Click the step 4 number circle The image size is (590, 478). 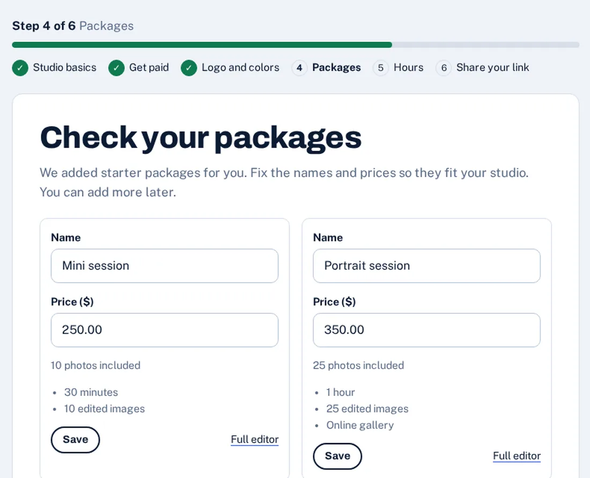click(299, 68)
